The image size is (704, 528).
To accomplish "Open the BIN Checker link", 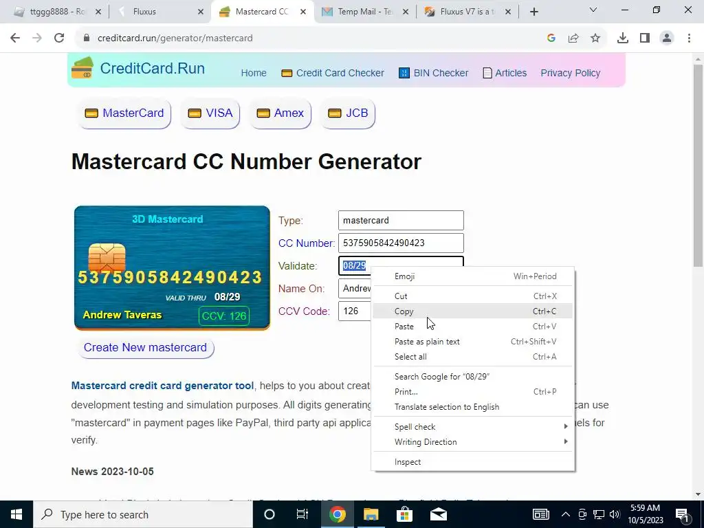I will (434, 73).
